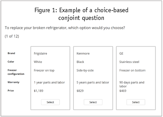Choose the GE option's Select button
This screenshot has width=163, height=117.
click(x=136, y=102)
